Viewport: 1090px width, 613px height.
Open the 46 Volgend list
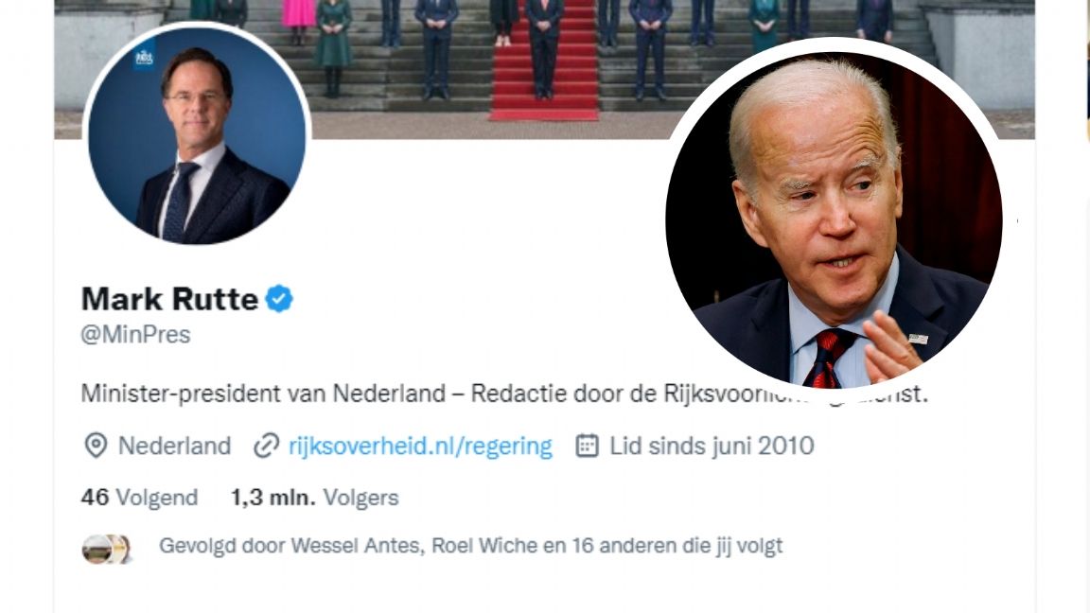tap(140, 498)
